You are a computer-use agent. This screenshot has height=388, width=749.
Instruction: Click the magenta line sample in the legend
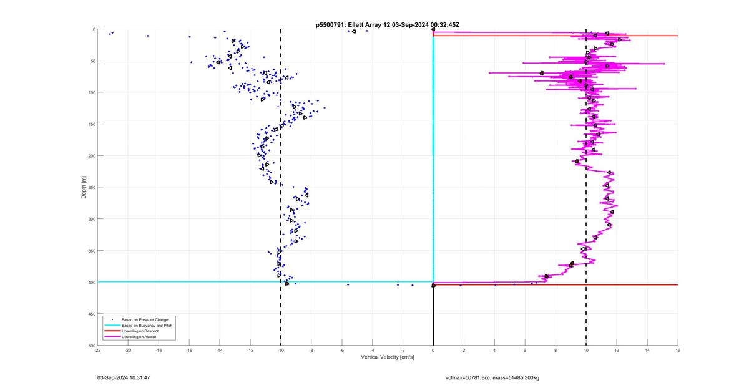click(x=112, y=337)
